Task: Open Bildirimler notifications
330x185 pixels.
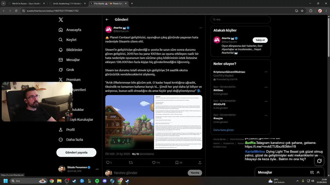Action: pos(70,50)
